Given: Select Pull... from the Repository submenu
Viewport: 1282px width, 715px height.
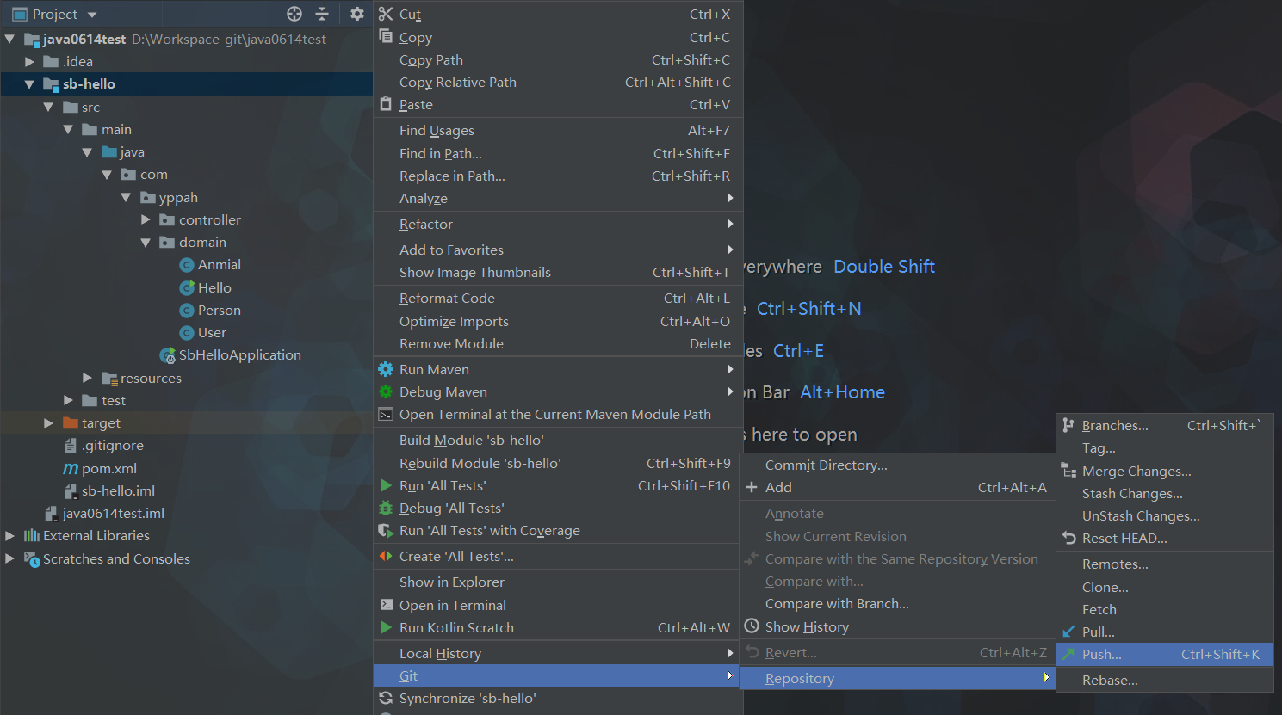Looking at the screenshot, I should coord(1098,632).
